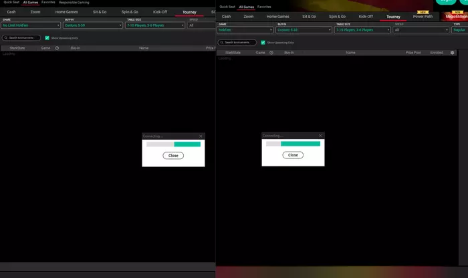The image size is (468, 278).
Task: Click the search magnifier icon in left window
Action: [5, 38]
